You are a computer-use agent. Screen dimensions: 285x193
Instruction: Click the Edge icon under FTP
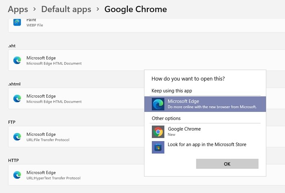click(17, 137)
